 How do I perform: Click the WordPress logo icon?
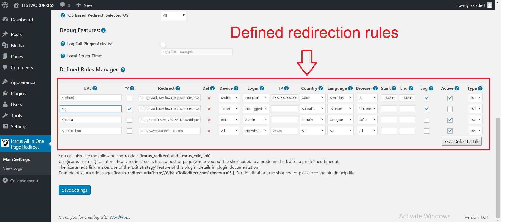coord(5,5)
